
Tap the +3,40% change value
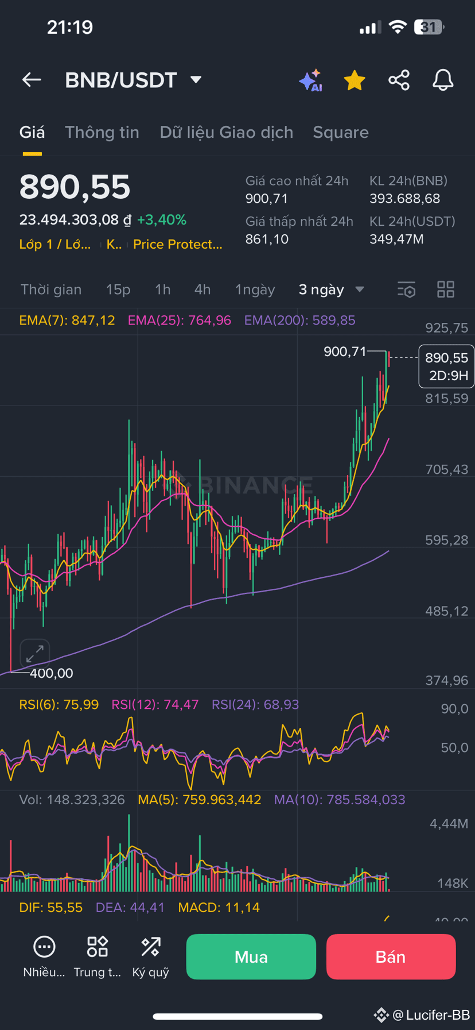tap(162, 220)
